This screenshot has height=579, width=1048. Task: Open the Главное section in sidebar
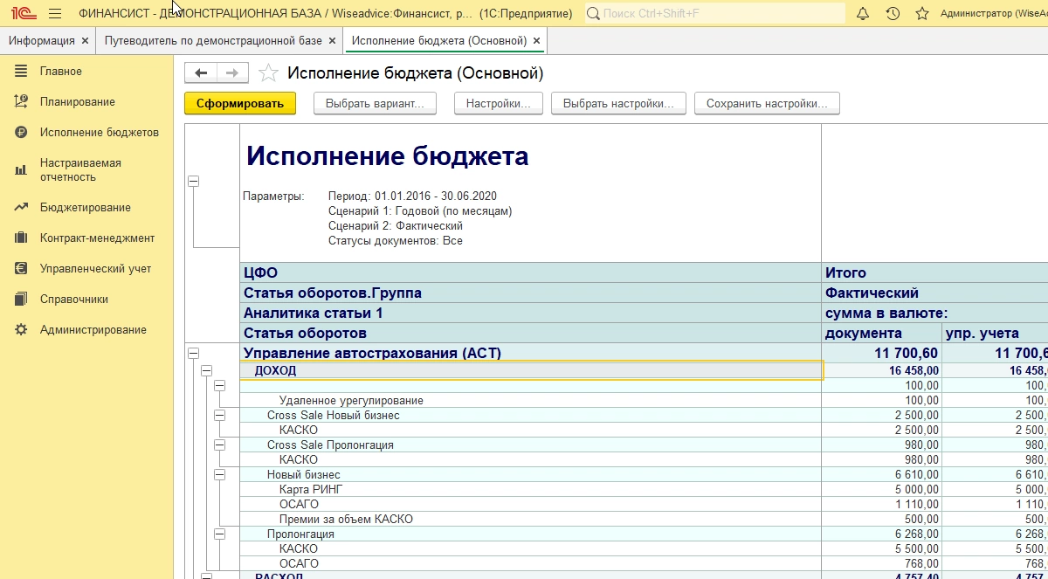click(61, 72)
